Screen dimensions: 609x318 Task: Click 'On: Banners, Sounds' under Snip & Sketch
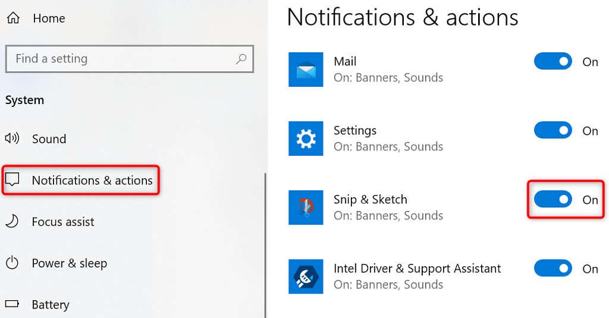click(x=388, y=216)
